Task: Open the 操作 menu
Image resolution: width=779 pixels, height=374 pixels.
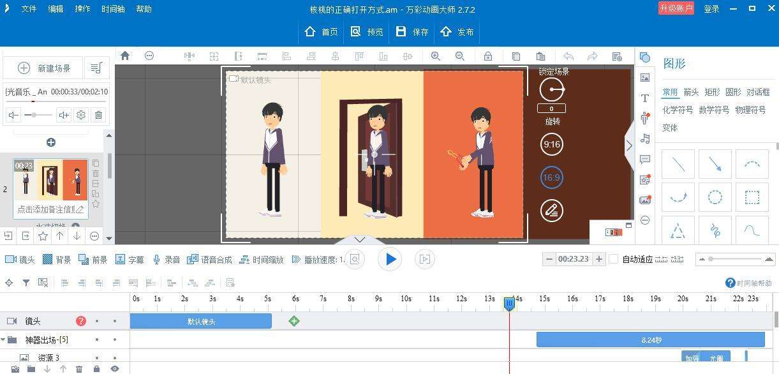Action: click(82, 9)
